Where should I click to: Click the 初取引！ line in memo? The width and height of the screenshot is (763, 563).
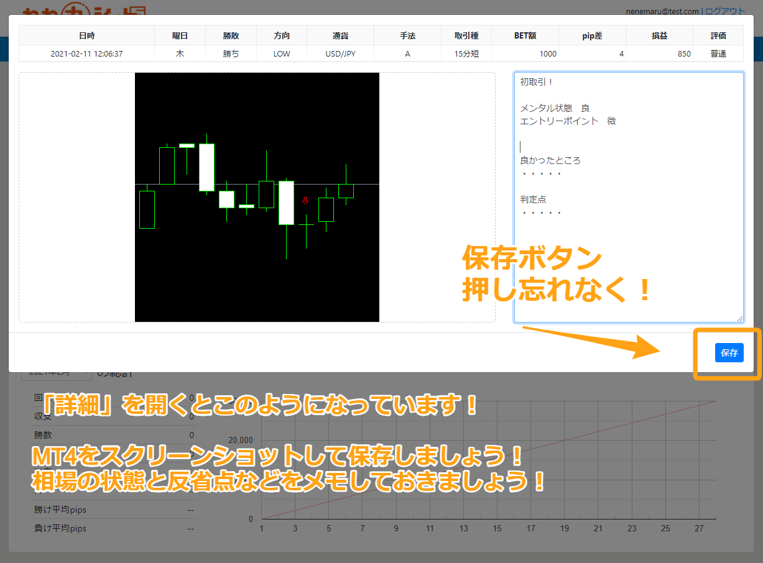tap(537, 82)
